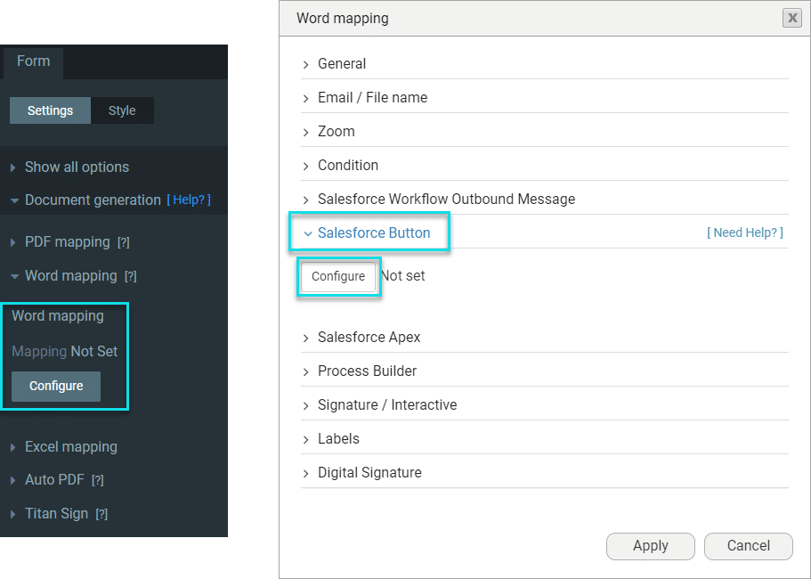Expand Excel mapping in the sidebar
Viewport: 811px width, 579px height.
tap(70, 447)
